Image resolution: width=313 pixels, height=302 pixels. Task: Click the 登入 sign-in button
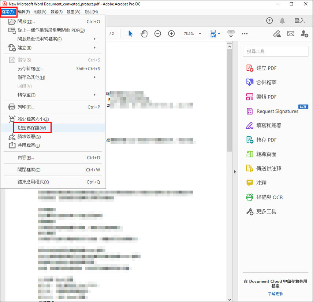299,21
